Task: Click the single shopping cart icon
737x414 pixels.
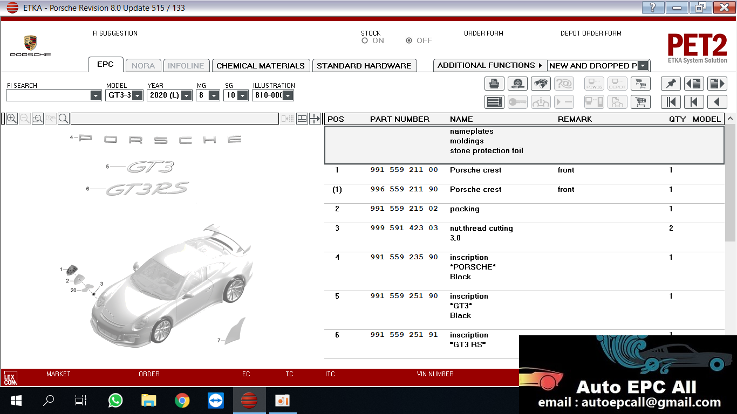Action: [x=640, y=102]
